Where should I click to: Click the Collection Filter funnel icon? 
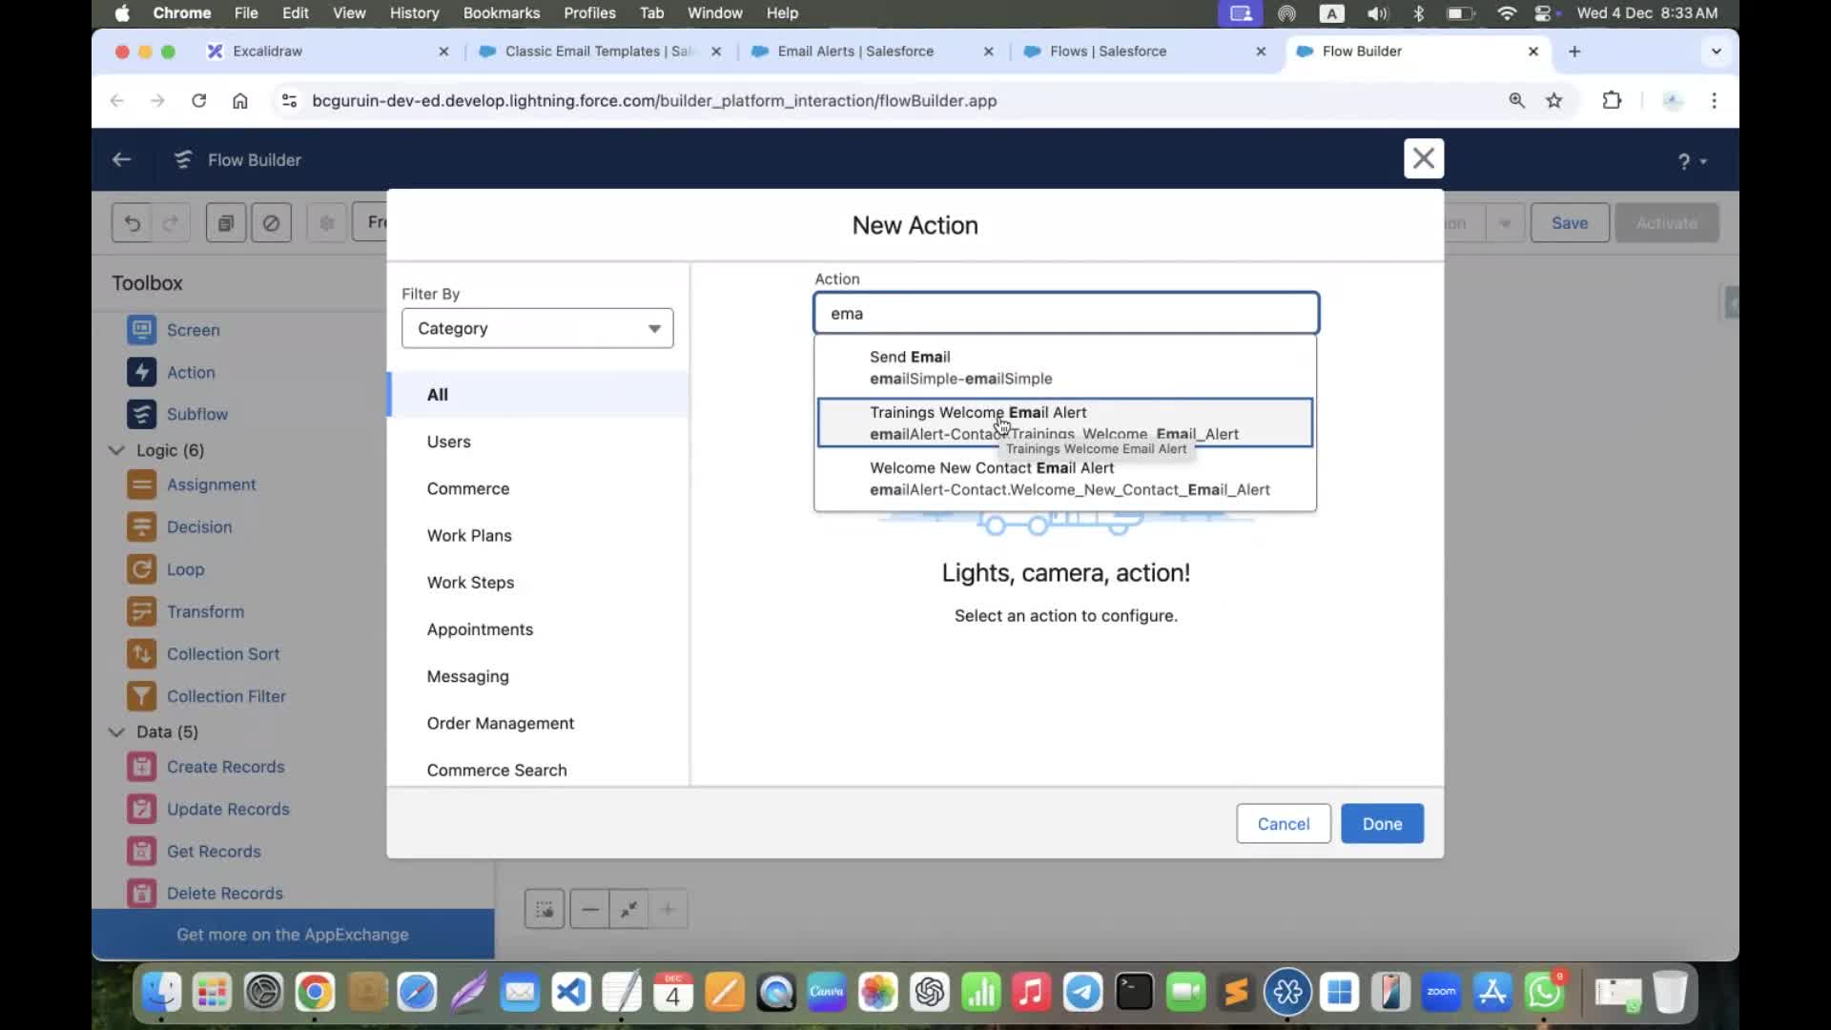[x=141, y=696]
